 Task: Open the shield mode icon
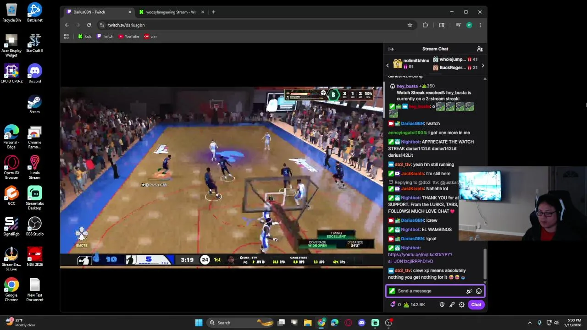click(442, 305)
